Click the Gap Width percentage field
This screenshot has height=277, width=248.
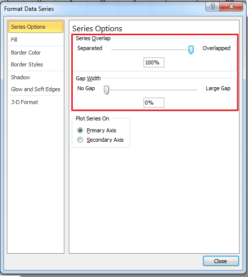[x=154, y=103]
